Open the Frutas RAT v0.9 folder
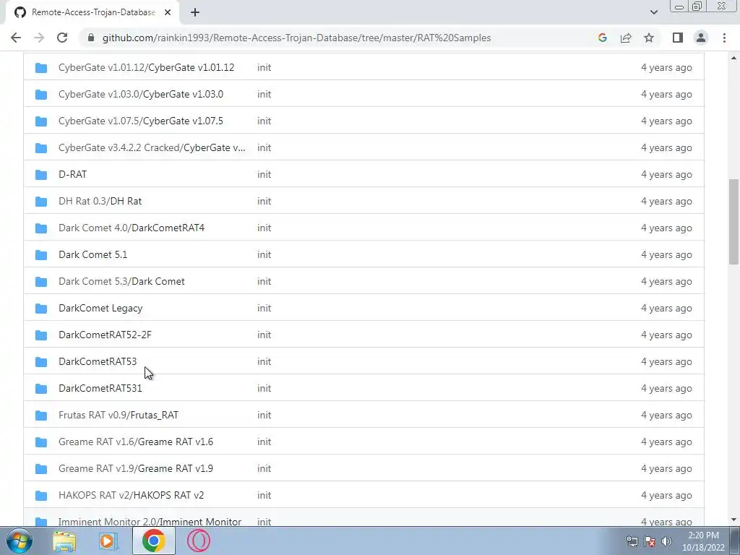 (119, 416)
